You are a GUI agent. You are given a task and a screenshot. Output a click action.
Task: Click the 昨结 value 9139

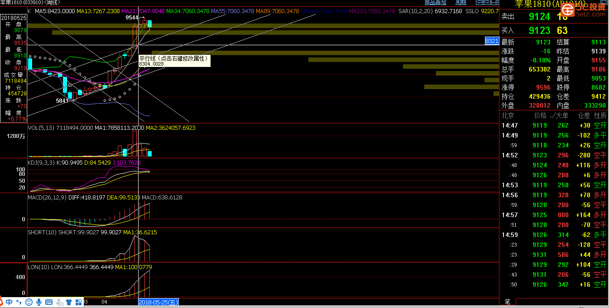599,51
